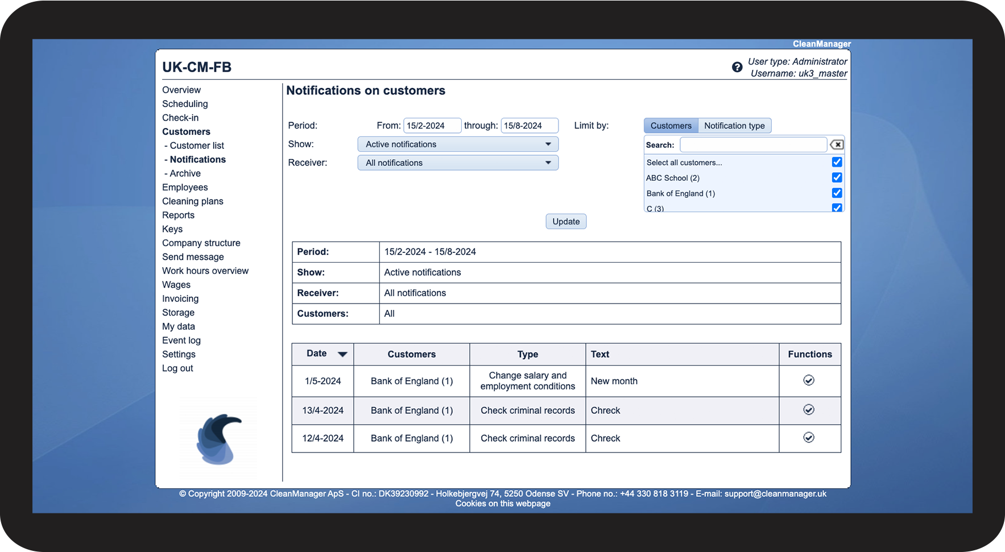The height and width of the screenshot is (552, 1005).
Task: Select the Customers limit-by tab
Action: (671, 126)
